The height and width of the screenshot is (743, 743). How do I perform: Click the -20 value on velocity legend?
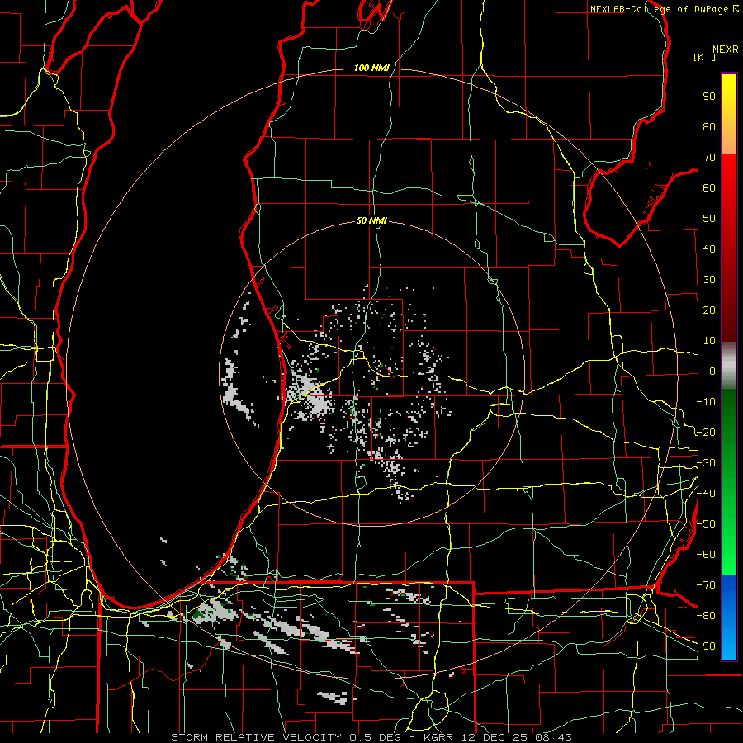[x=706, y=433]
